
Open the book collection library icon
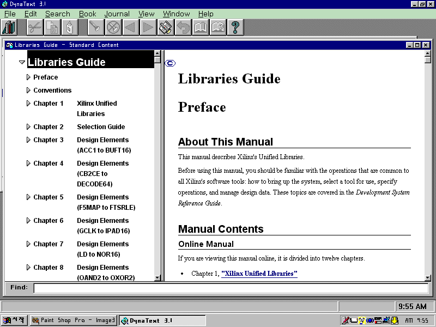[9, 27]
